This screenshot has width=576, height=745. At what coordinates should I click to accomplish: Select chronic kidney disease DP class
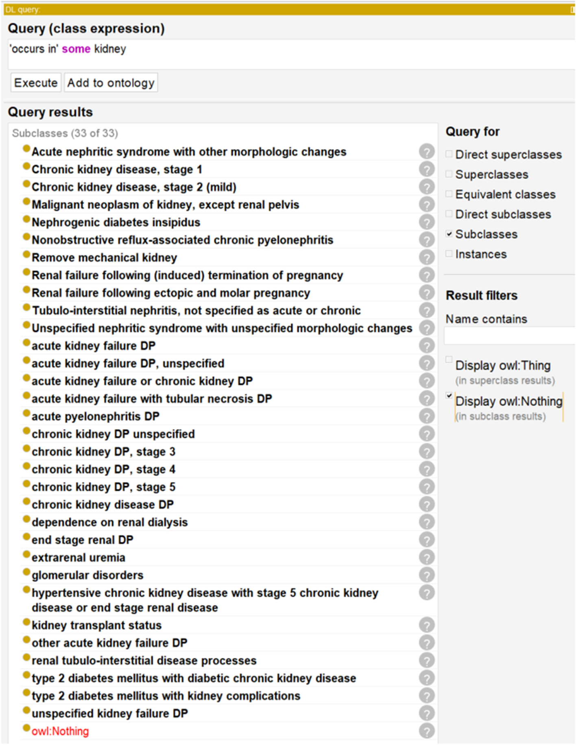[x=103, y=505]
